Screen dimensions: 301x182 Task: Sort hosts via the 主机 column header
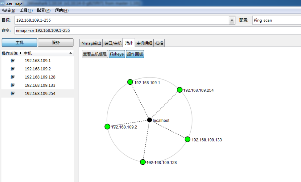[48, 53]
